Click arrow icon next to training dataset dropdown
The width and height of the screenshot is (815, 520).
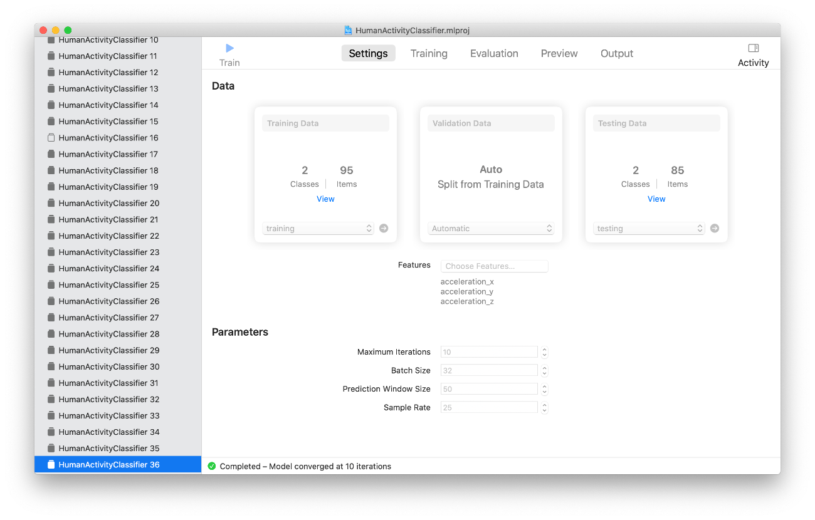[x=384, y=229]
